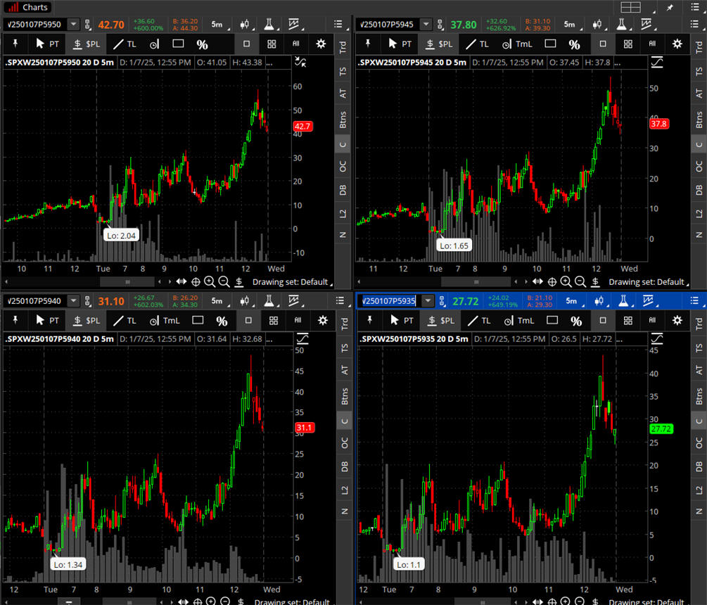Image resolution: width=707 pixels, height=605 pixels.
Task: Select the circle drawing tool on P5950 chart
Action: coord(154,44)
